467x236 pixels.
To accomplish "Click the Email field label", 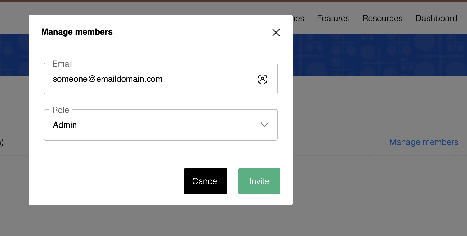I will [62, 64].
